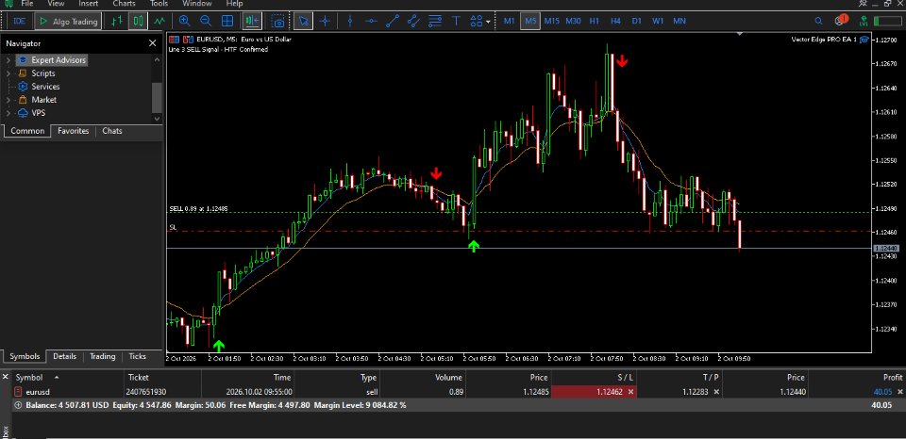The height and width of the screenshot is (439, 906).
Task: Close the Toolbox panel with X
Action: tap(6, 377)
